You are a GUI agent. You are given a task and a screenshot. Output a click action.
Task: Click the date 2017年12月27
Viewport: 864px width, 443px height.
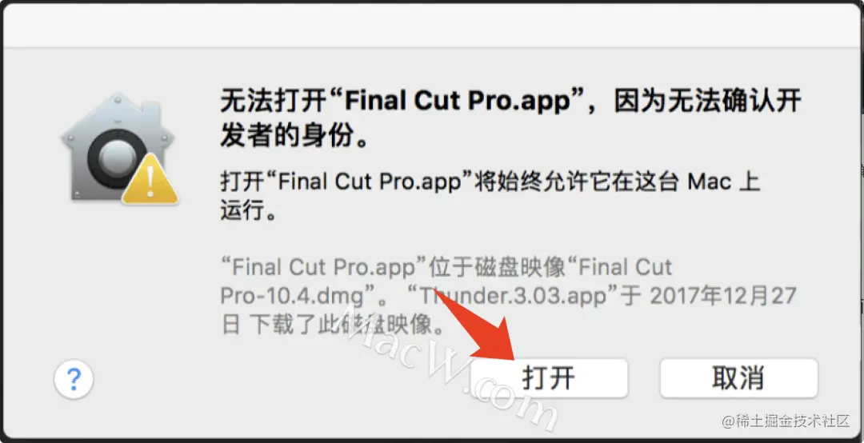coord(723,297)
